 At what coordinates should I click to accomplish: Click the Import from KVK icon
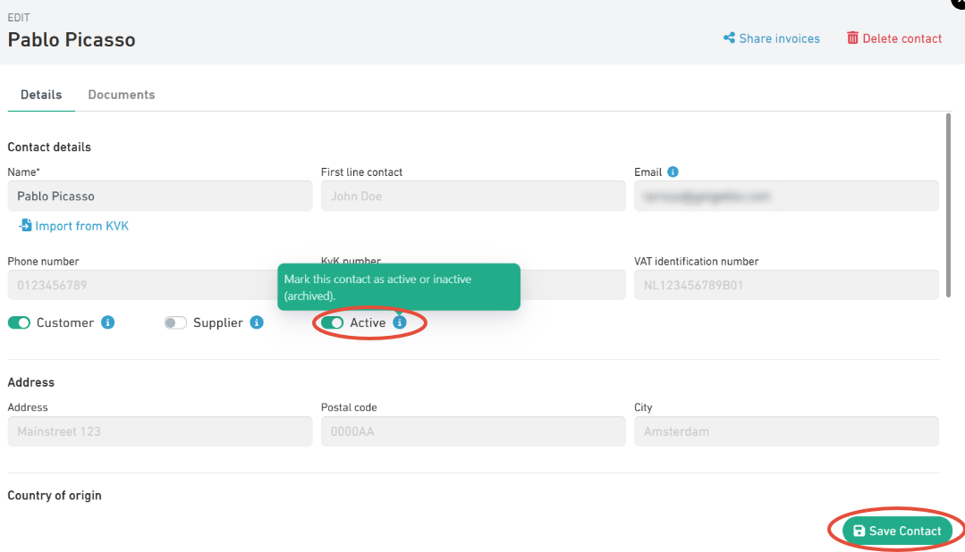tap(25, 226)
